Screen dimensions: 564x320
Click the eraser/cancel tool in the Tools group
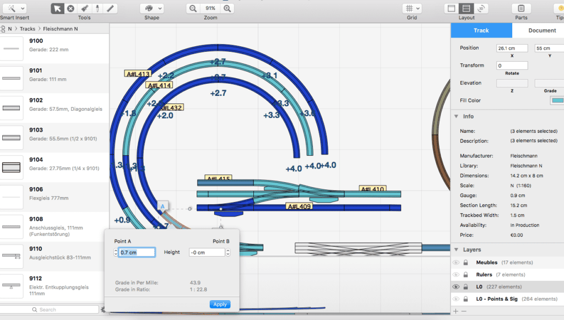pyautogui.click(x=70, y=8)
